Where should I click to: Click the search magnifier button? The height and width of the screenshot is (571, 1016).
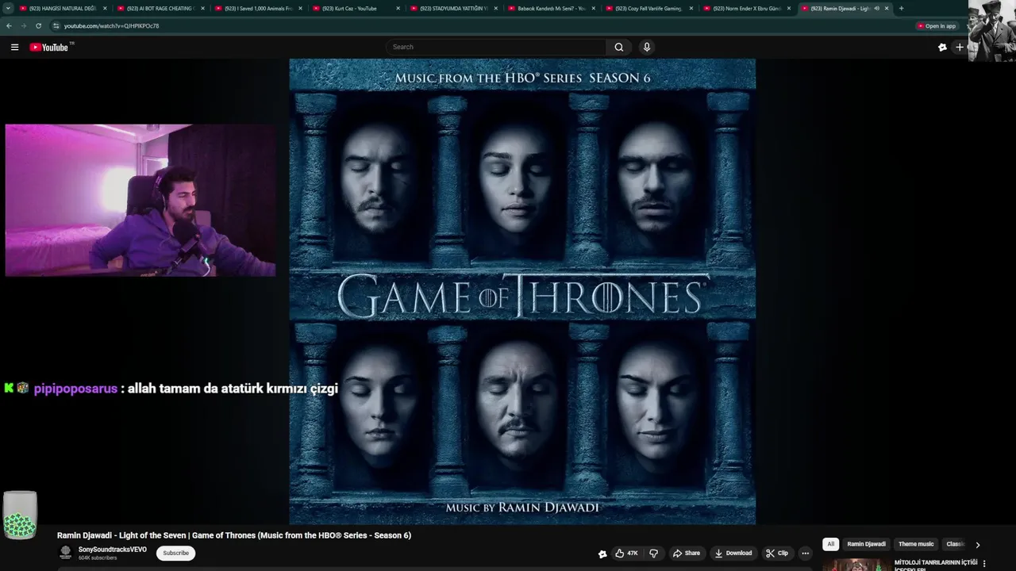tap(619, 47)
